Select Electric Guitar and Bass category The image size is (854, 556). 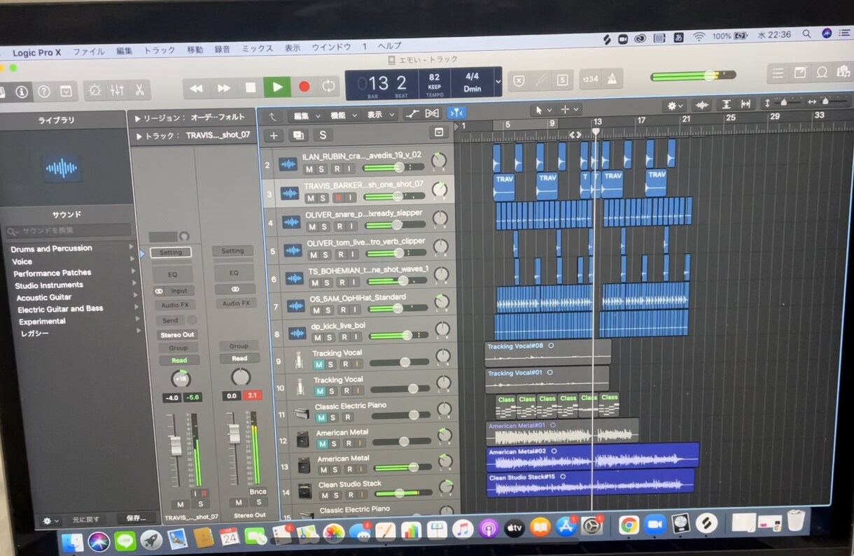[x=60, y=309]
